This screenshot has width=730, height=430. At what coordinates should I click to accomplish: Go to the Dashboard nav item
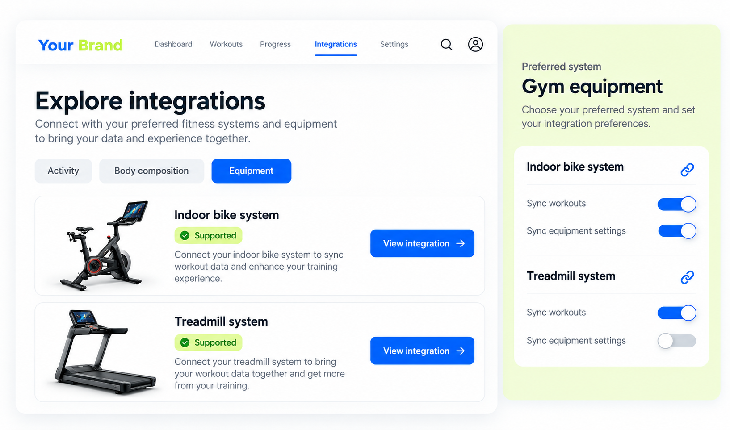[x=173, y=44]
